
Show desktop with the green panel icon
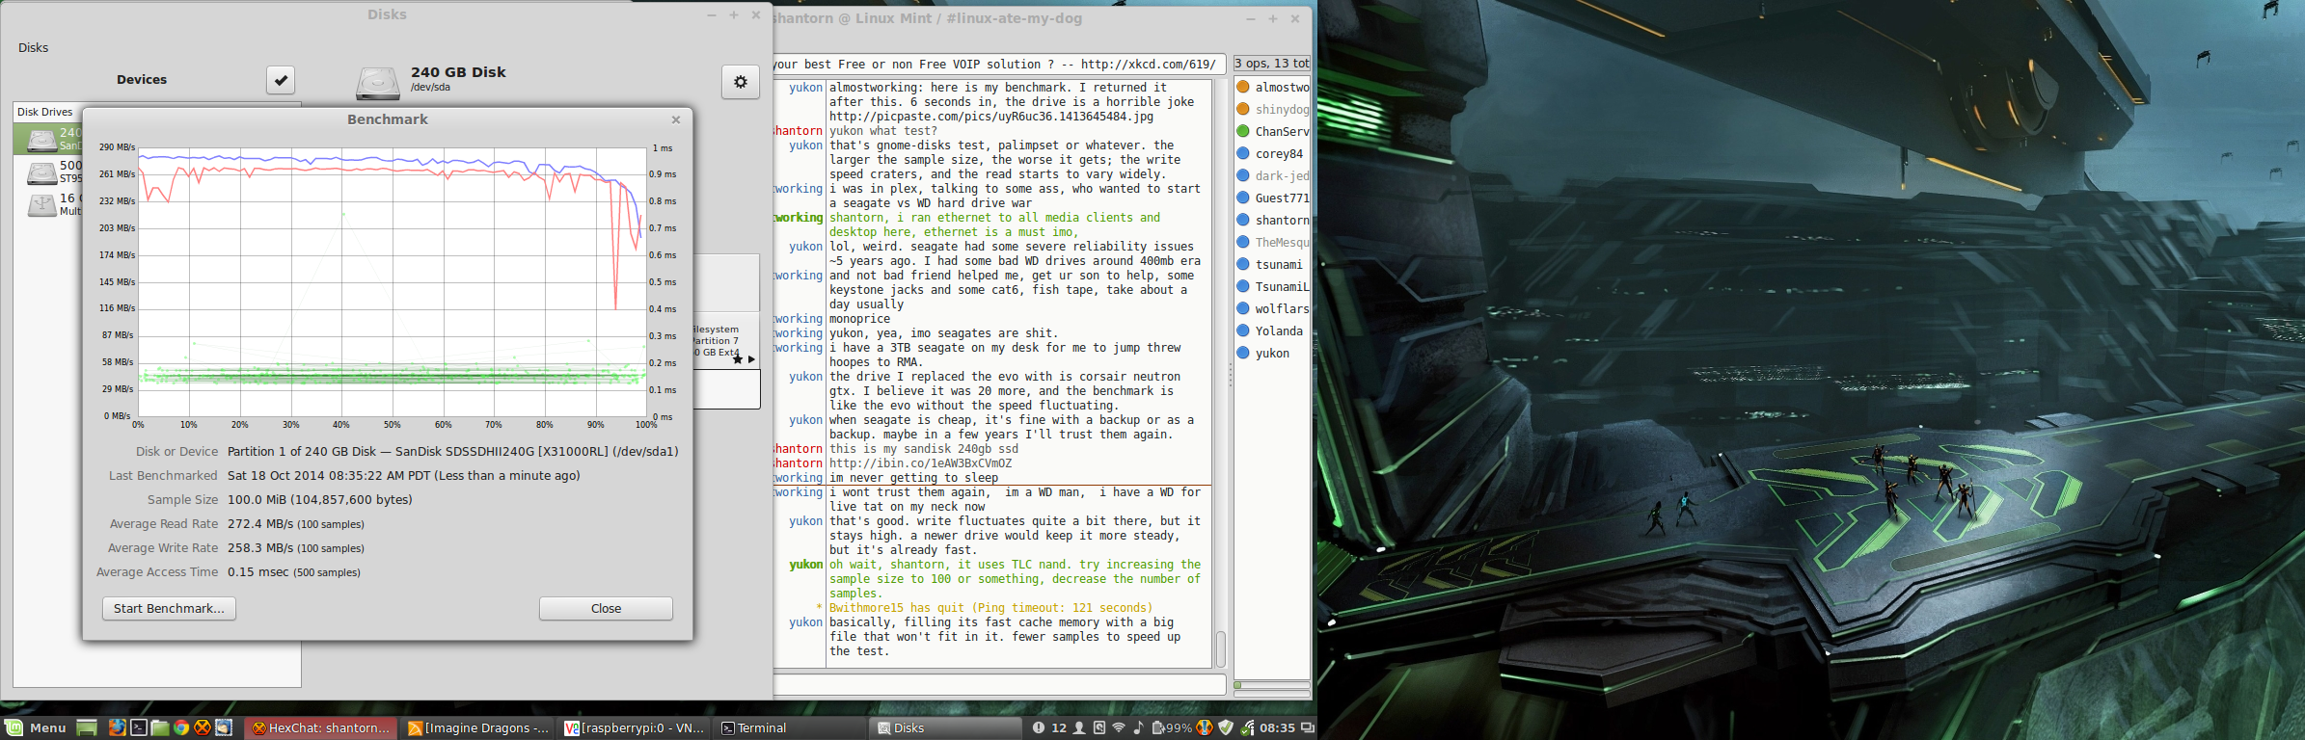(x=86, y=727)
